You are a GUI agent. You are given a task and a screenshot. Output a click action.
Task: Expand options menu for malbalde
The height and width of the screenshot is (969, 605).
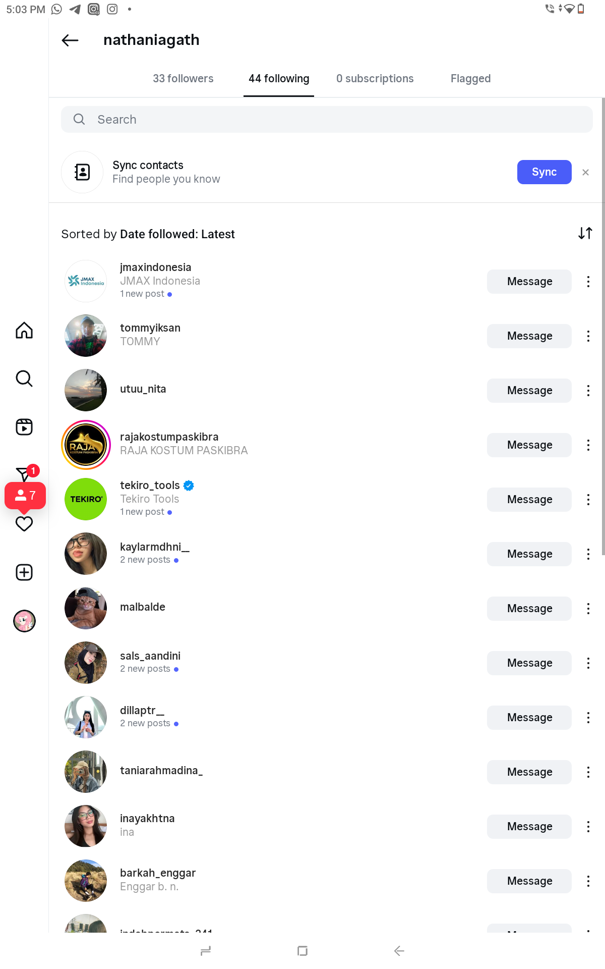point(588,609)
